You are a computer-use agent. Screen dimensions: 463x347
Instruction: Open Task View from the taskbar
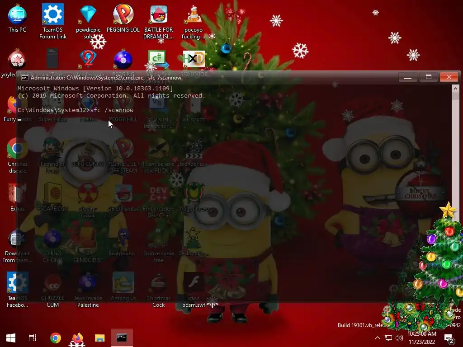pyautogui.click(x=32, y=338)
